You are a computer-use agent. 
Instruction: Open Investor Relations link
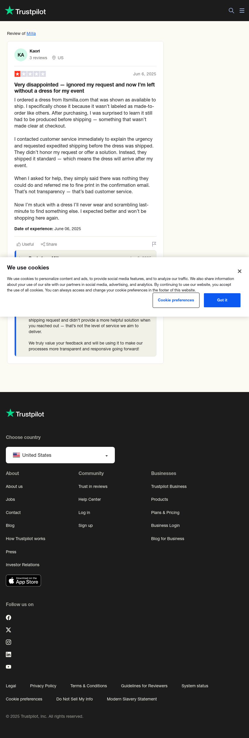(x=23, y=565)
